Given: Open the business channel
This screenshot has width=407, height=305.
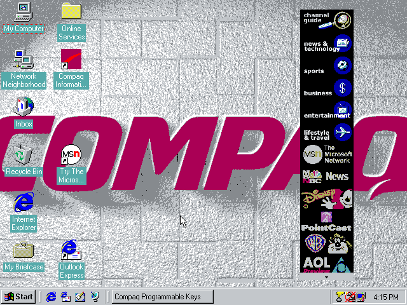Looking at the screenshot, I should [x=327, y=88].
